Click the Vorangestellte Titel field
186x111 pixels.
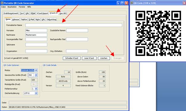[36, 39]
